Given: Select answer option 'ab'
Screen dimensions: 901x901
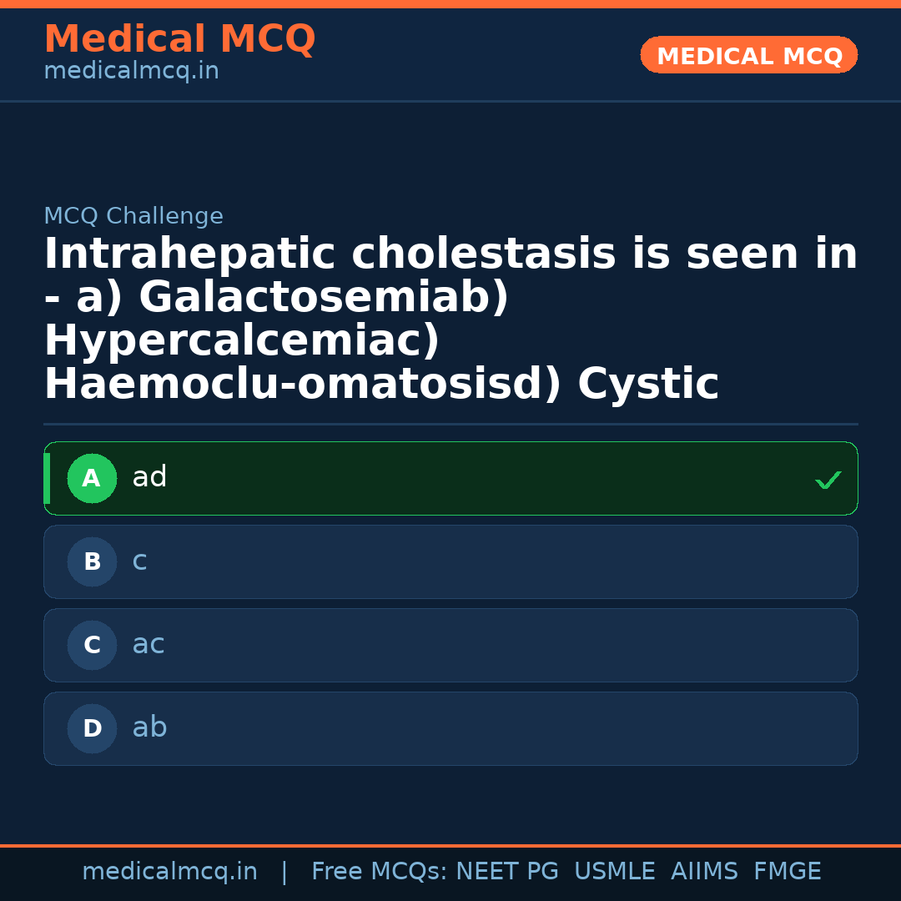Looking at the screenshot, I should coord(450,729).
